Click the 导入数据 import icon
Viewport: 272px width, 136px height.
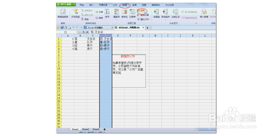(204, 12)
